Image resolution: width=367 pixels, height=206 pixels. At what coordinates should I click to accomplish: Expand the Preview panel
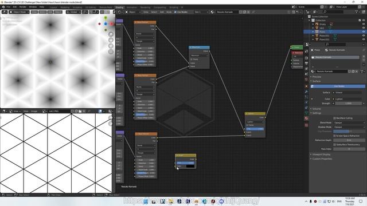click(316, 77)
